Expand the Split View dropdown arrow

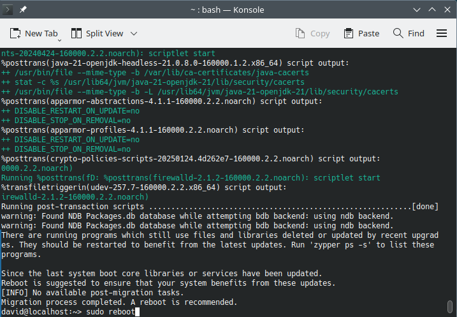(x=134, y=33)
